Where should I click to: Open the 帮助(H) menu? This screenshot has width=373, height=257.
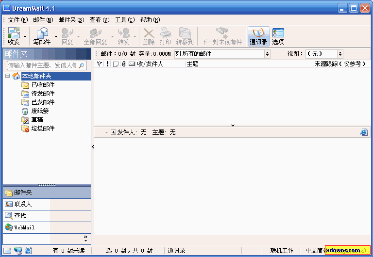[x=150, y=20]
